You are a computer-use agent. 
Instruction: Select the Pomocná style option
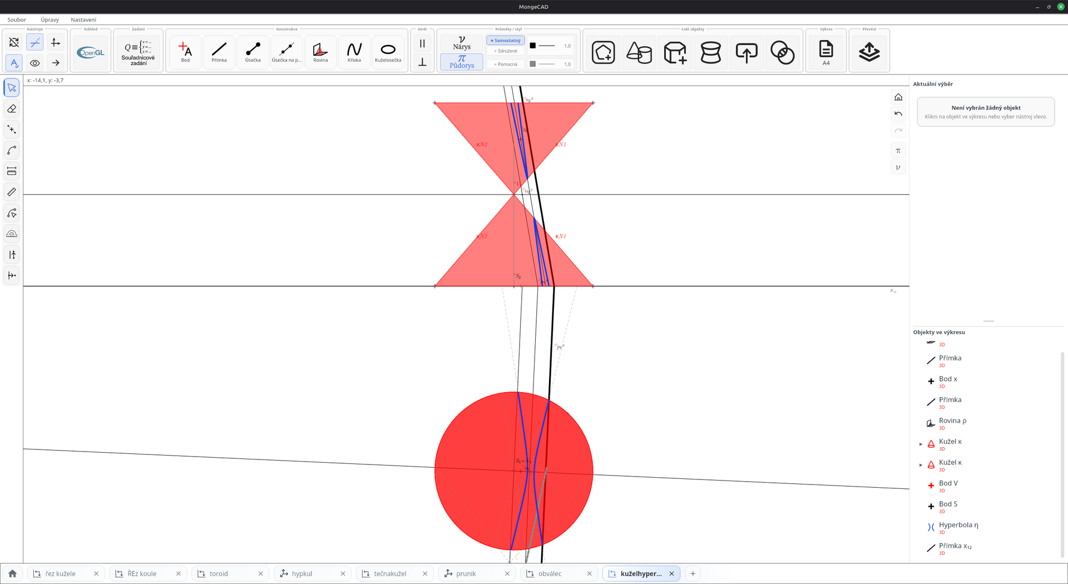click(x=506, y=64)
